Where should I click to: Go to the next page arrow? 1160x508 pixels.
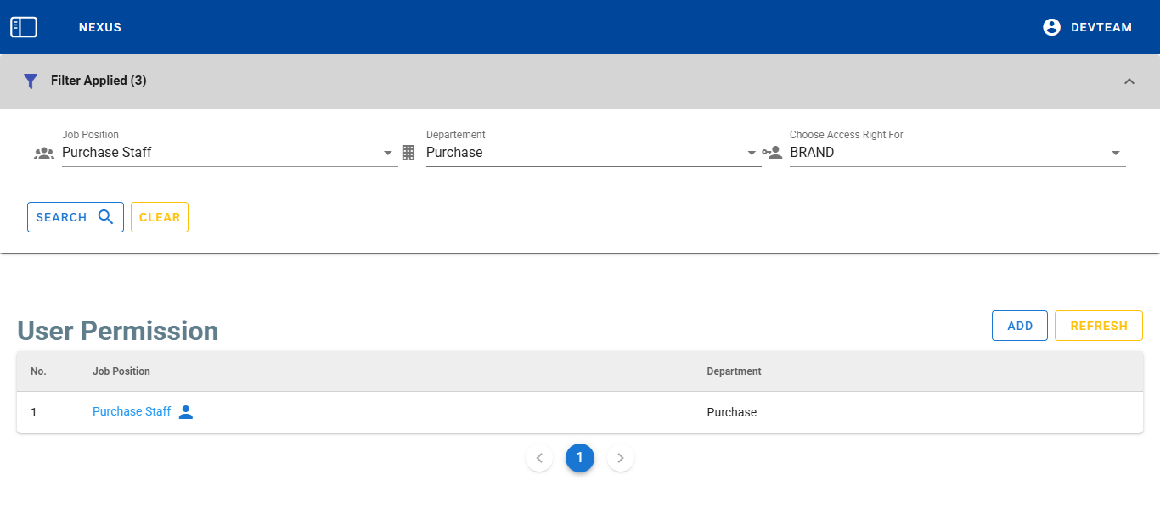click(621, 458)
